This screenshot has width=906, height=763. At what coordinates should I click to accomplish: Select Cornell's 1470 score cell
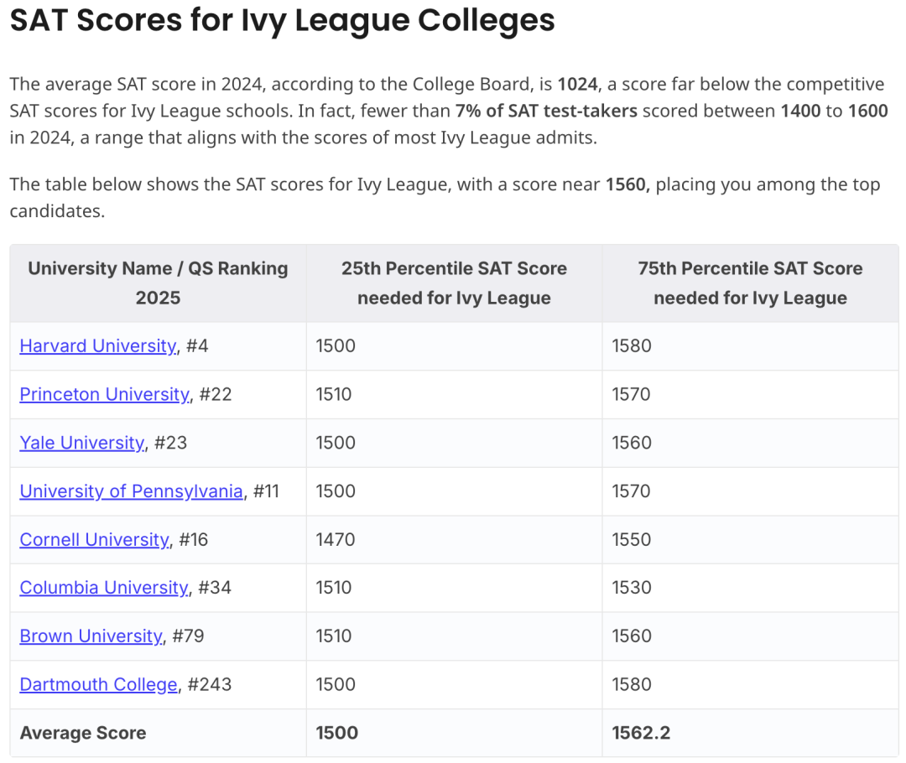tap(454, 539)
